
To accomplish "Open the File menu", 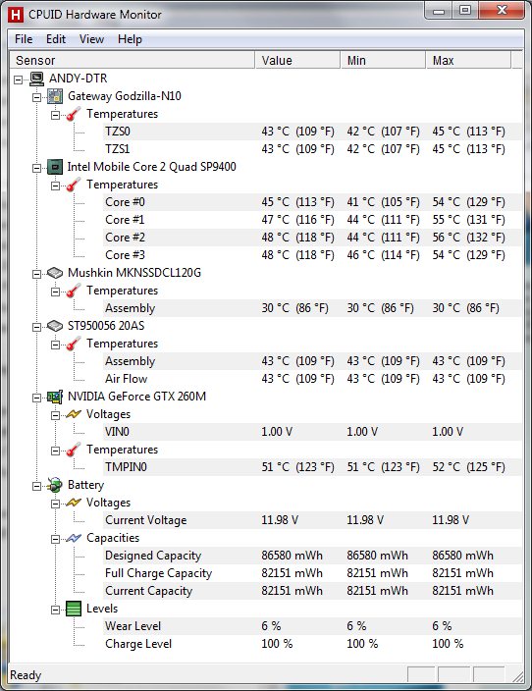I will tap(24, 39).
